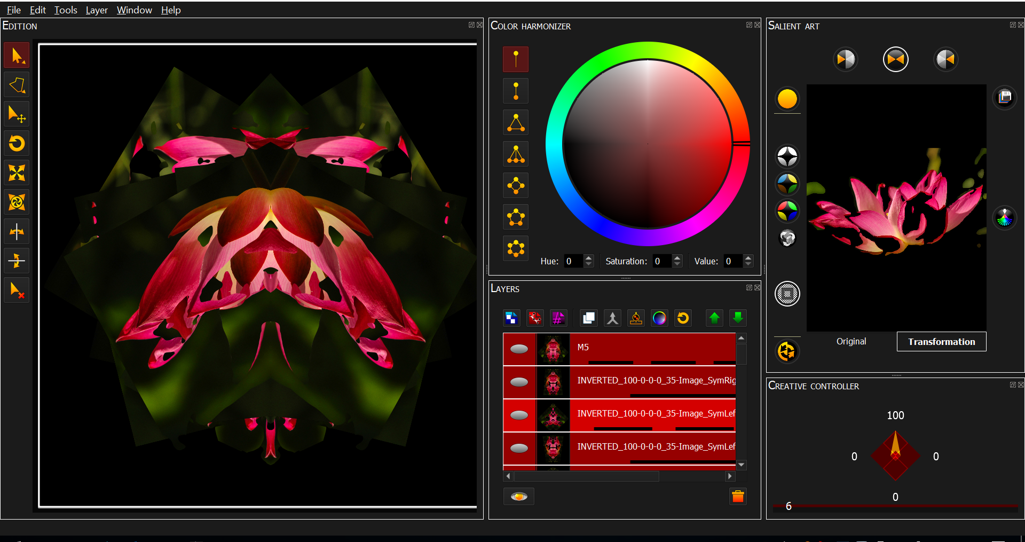Delete layer using the orange trash icon

point(738,497)
